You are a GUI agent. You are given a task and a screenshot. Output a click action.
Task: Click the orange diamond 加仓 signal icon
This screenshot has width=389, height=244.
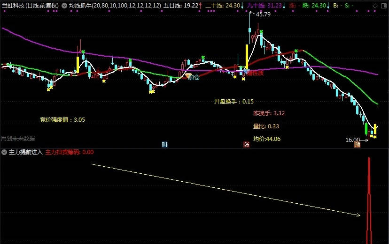click(188, 76)
